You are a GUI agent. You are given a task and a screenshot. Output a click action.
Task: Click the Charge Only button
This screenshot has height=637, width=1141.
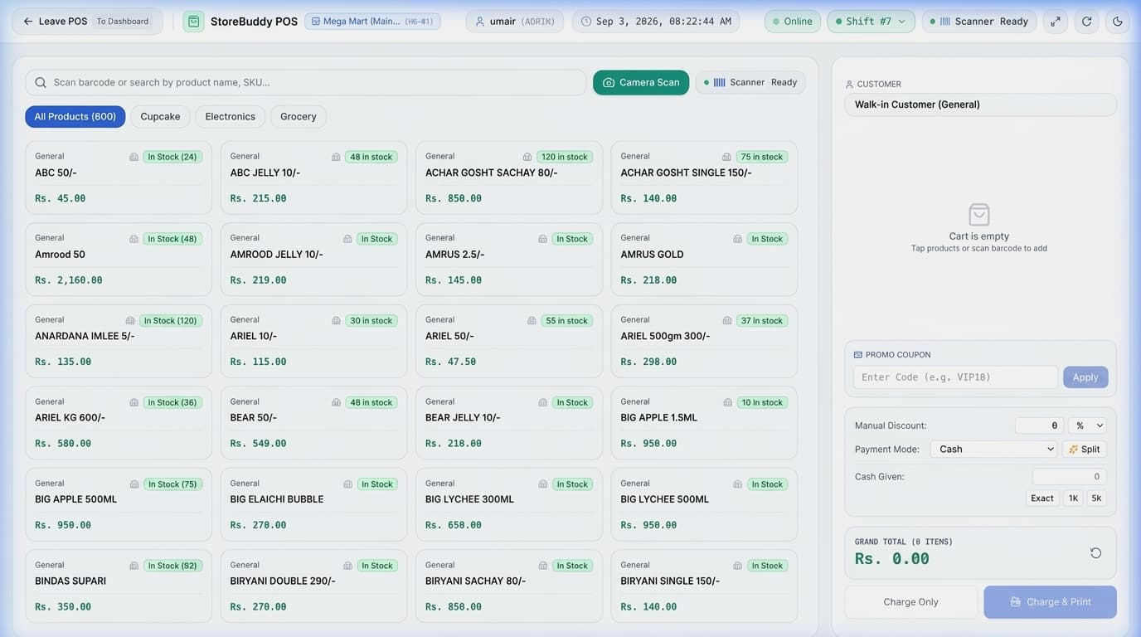click(910, 602)
